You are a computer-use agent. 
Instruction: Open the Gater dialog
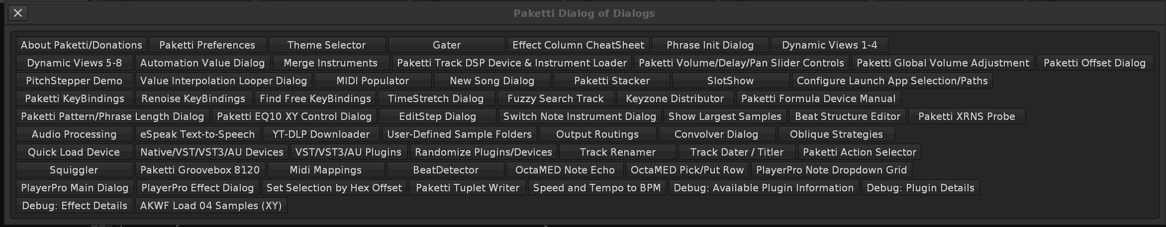(x=446, y=45)
